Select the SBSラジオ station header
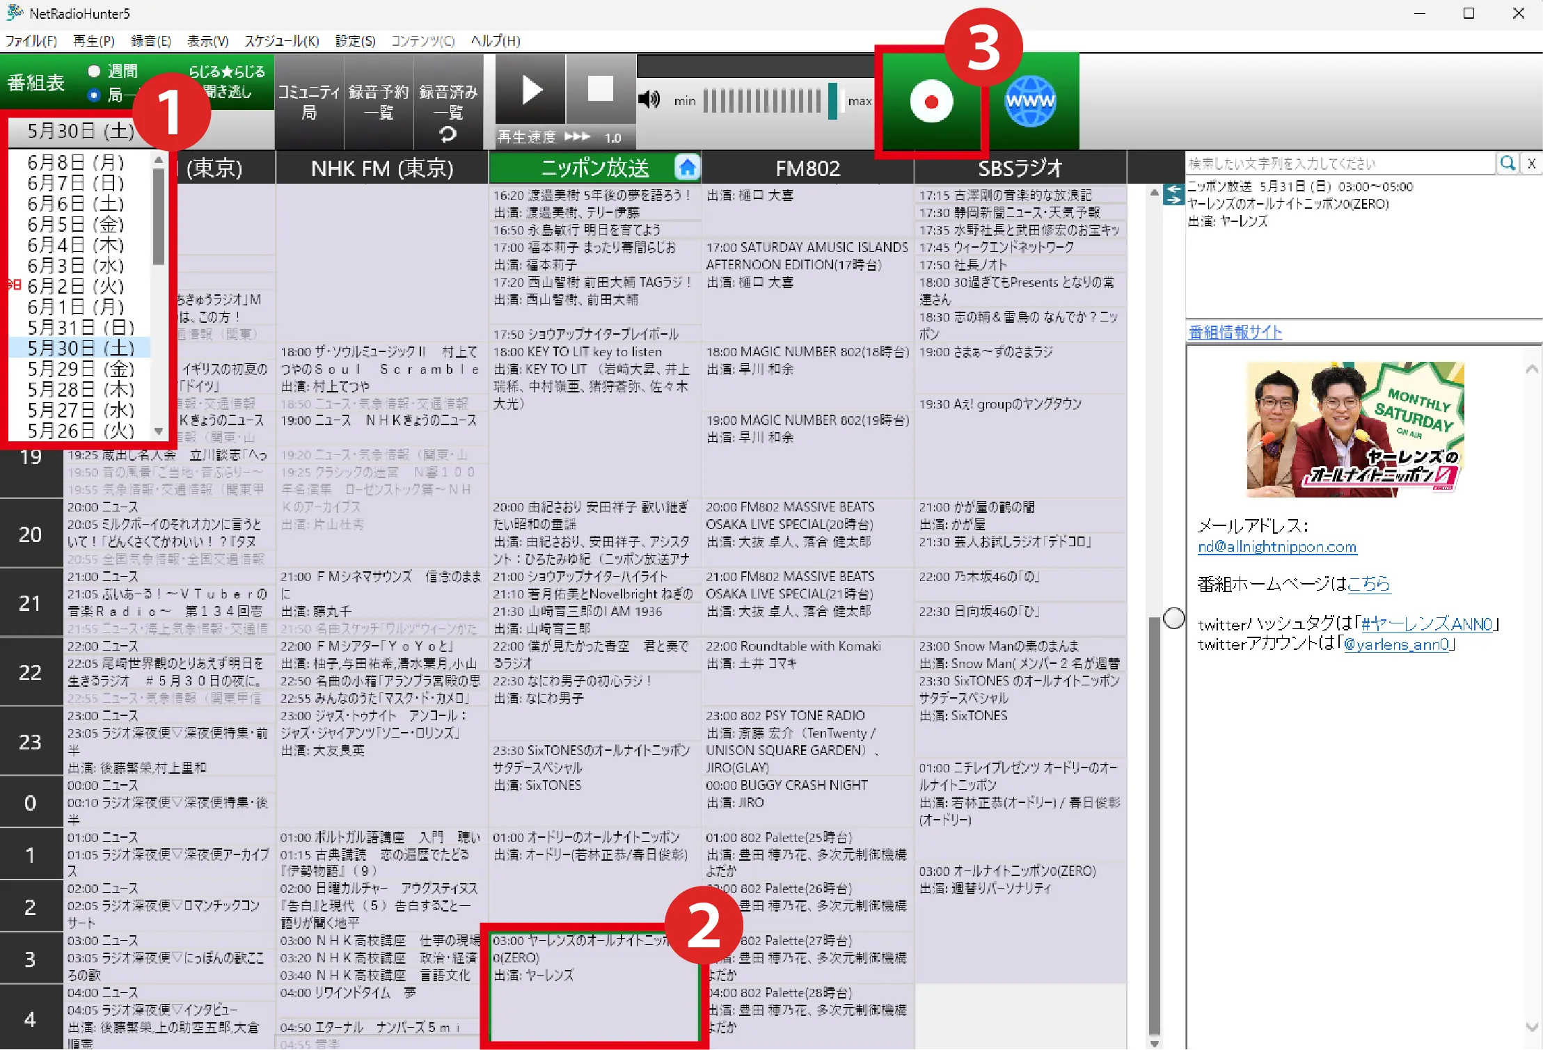The height and width of the screenshot is (1050, 1543). click(1020, 168)
